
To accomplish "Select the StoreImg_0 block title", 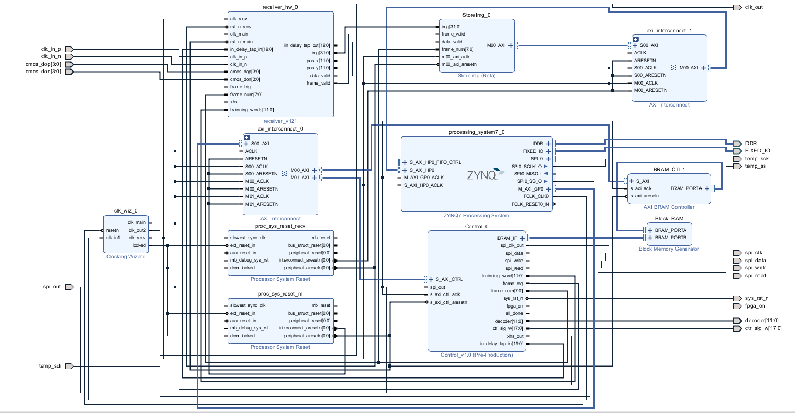I will (x=476, y=15).
